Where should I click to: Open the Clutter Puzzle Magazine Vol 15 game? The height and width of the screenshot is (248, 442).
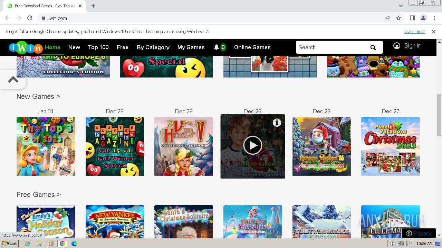coord(115,146)
